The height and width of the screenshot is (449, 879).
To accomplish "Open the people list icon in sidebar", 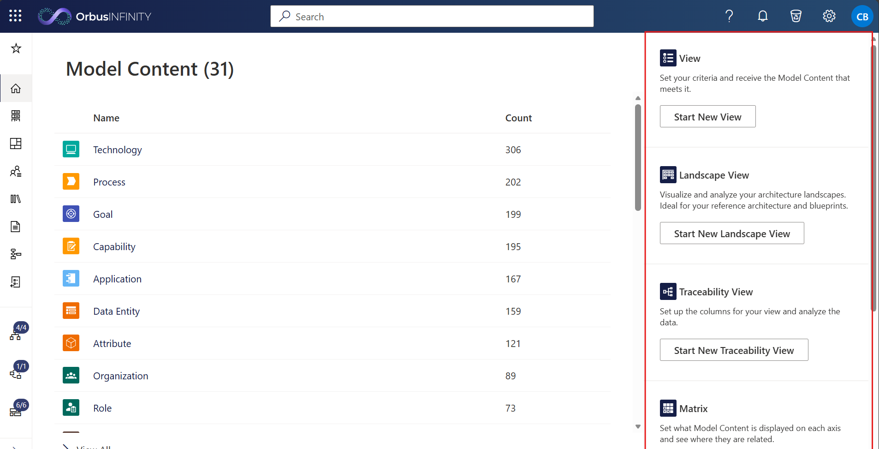I will point(16,171).
